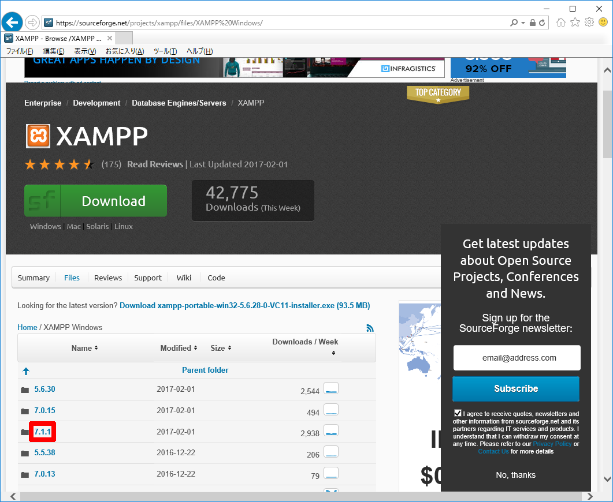Click the favorites star icon in browser
Viewport: 613px width, 502px height.
coord(575,23)
